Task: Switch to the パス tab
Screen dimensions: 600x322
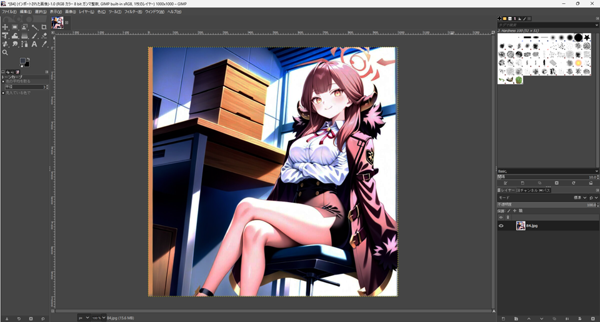Action: click(x=544, y=190)
